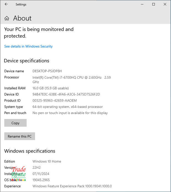Select the install date 07/11/2024
Image resolution: width=171 pixels, height=192 pixels.
[41, 174]
